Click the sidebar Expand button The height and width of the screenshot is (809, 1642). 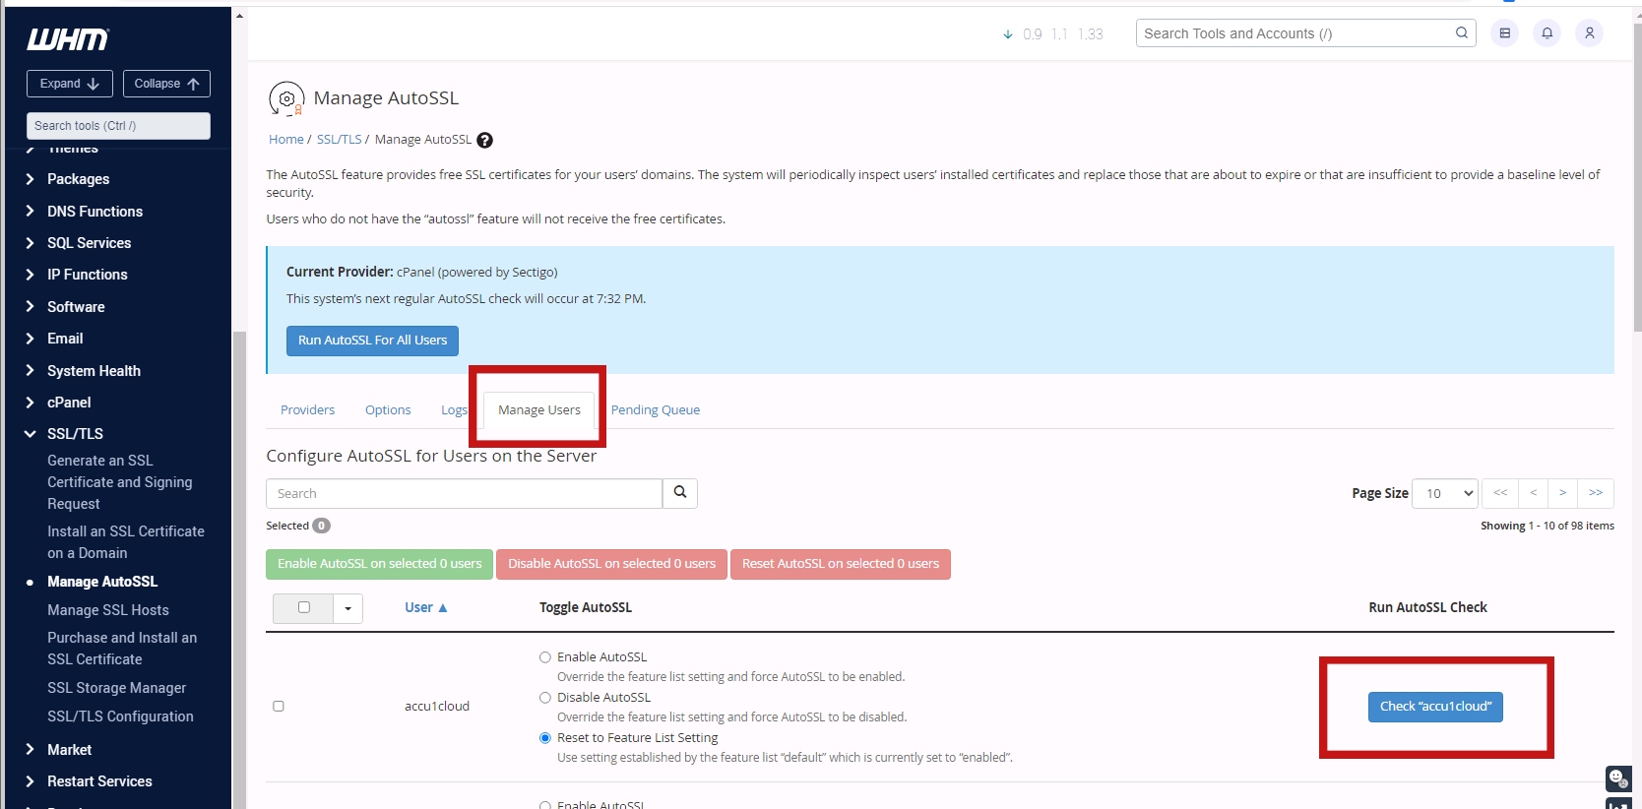tap(70, 84)
